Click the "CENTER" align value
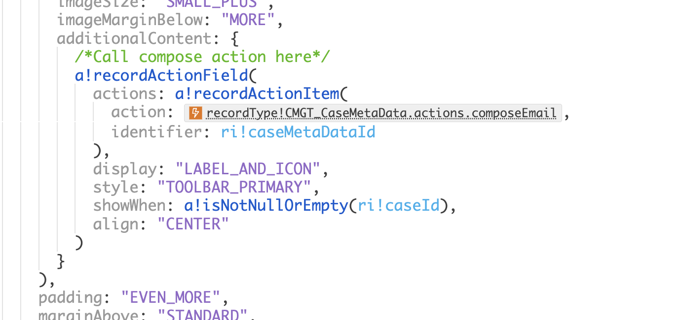Image resolution: width=682 pixels, height=320 pixels. pos(193,224)
